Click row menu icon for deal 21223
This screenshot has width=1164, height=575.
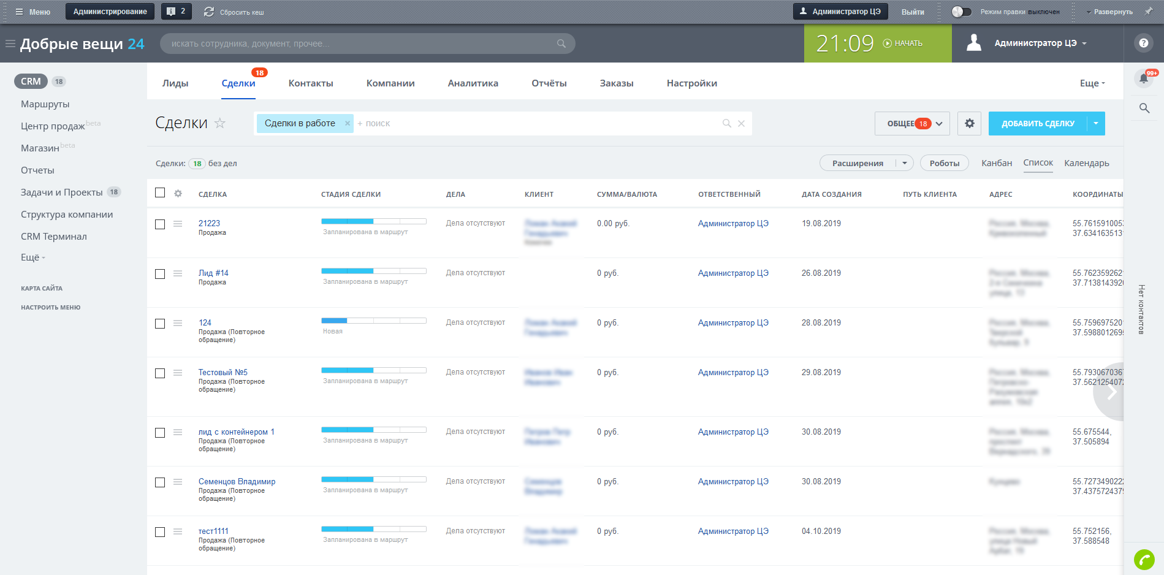(178, 224)
